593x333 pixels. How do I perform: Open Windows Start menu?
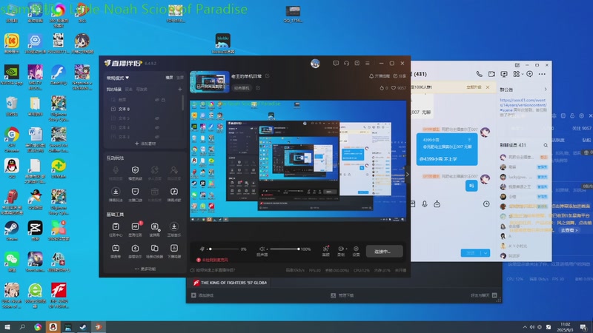(7, 327)
